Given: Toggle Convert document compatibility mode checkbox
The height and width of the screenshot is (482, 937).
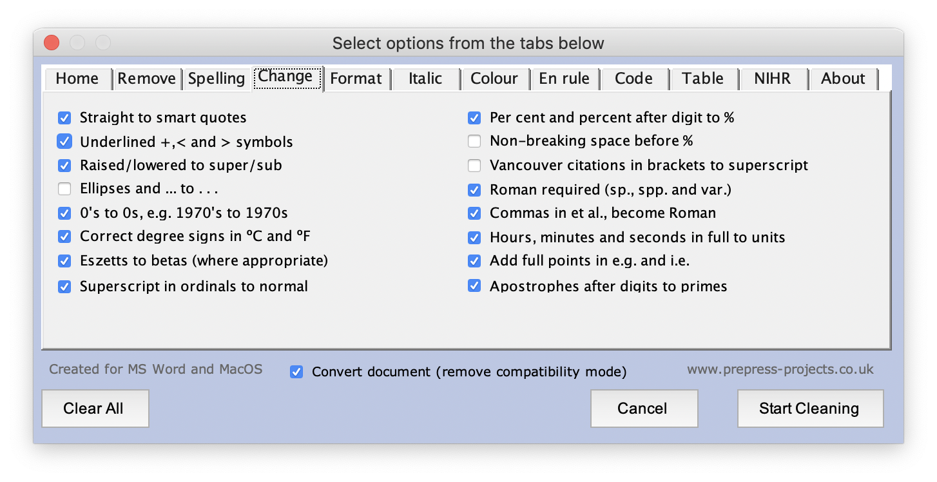Looking at the screenshot, I should click(296, 372).
